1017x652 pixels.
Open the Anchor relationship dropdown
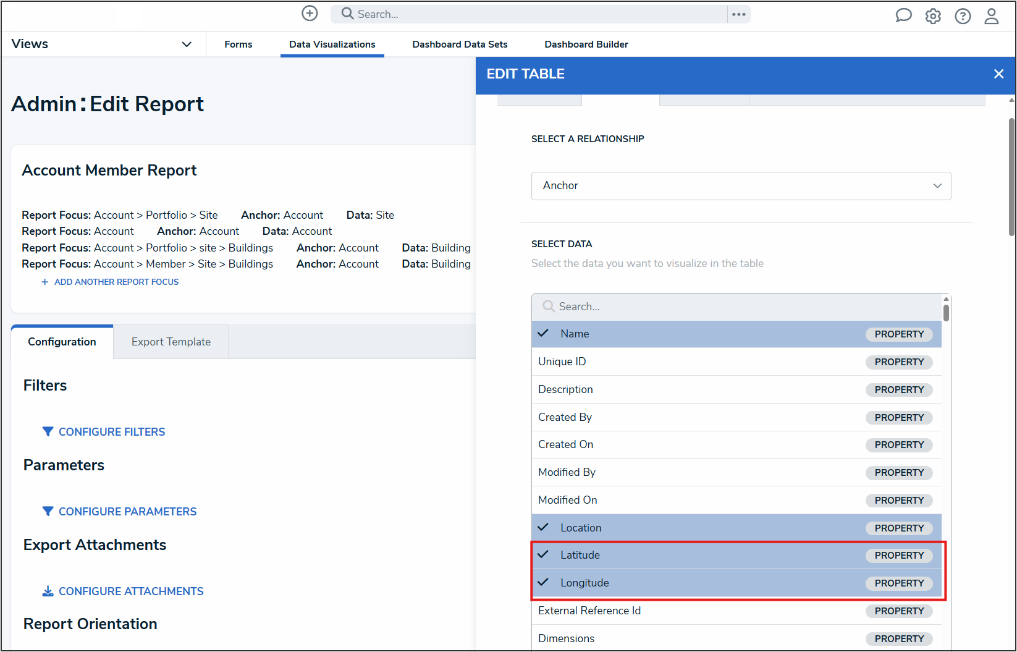pos(740,186)
